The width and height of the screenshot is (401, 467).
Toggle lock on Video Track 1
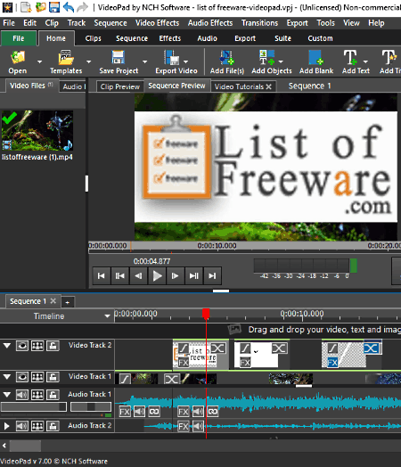53,377
